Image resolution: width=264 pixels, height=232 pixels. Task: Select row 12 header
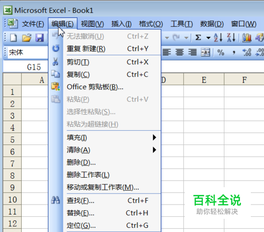pos(12,223)
